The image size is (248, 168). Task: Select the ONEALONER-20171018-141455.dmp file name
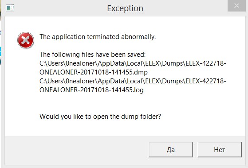[94, 72]
